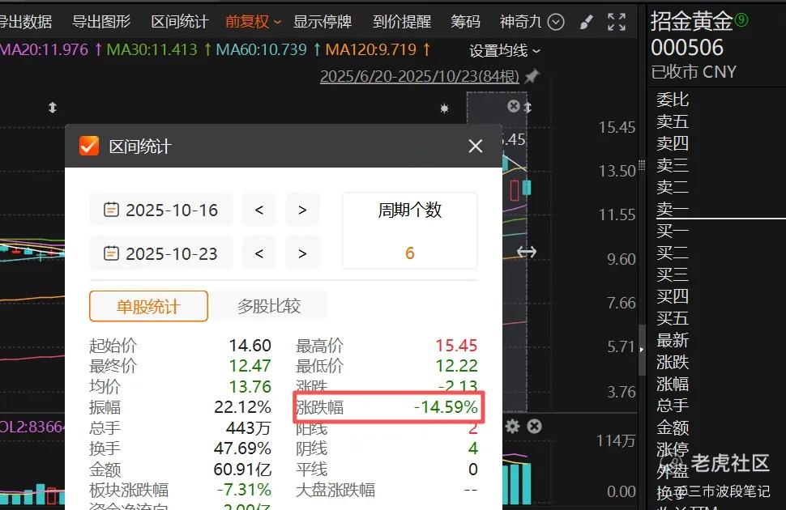Click the date range link 2025/6/20-2025/10/23
This screenshot has width=786, height=510.
point(420,76)
